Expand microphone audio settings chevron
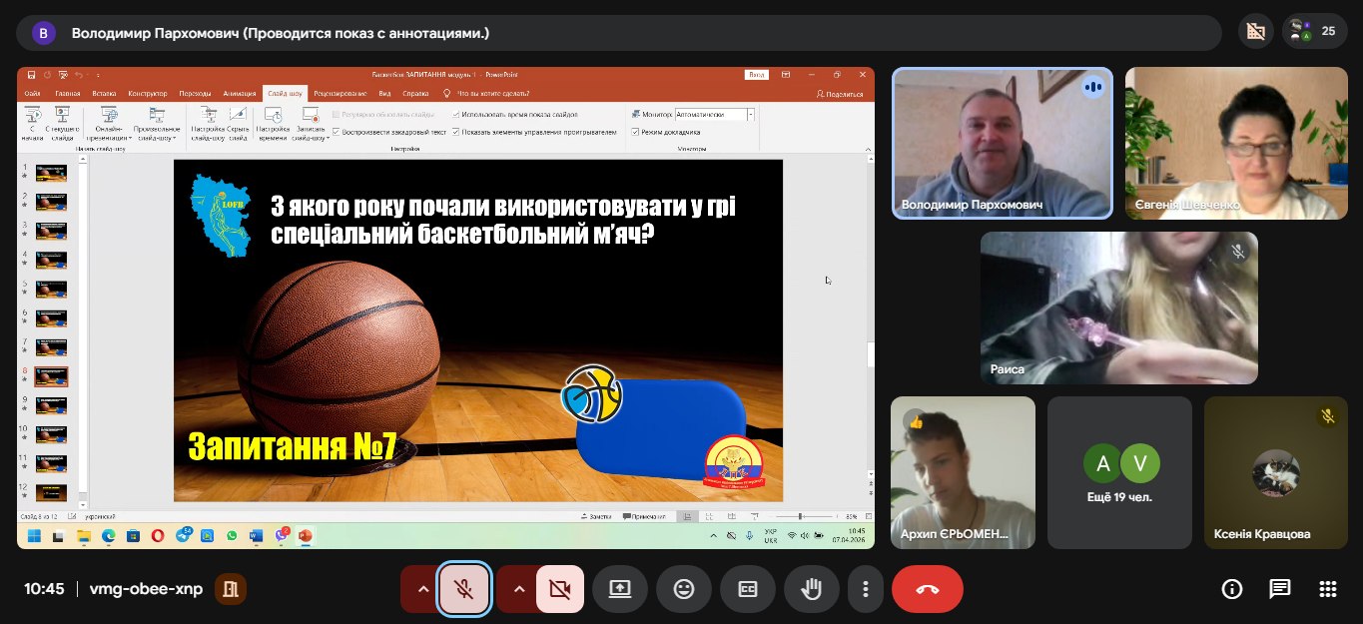Image resolution: width=1363 pixels, height=624 pixels. pyautogui.click(x=422, y=589)
